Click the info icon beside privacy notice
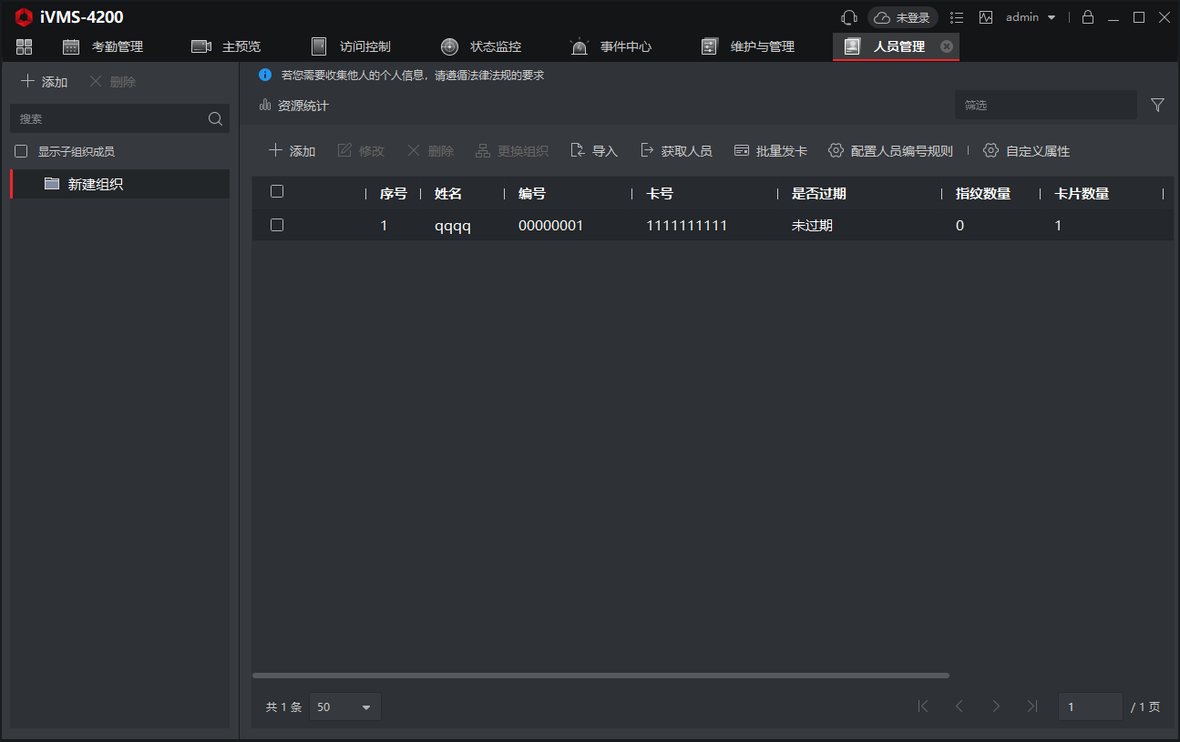The height and width of the screenshot is (742, 1180). (x=265, y=75)
